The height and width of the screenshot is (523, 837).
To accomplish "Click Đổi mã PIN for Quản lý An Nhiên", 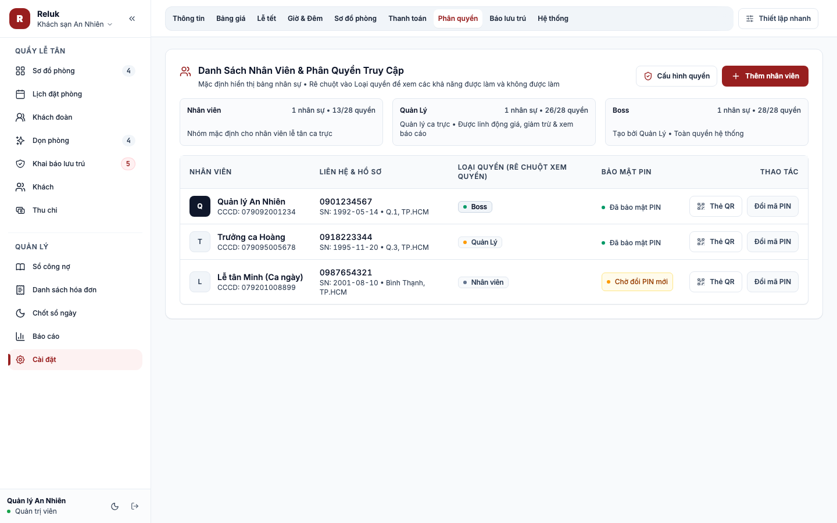I will point(772,206).
